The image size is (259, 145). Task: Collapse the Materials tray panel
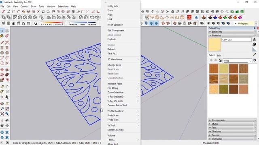[x=232, y=35]
